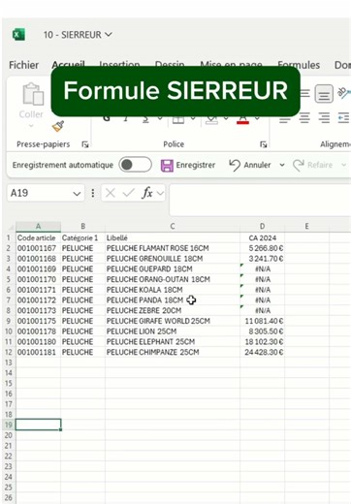Click the decrease indent icon
The height and width of the screenshot is (504, 351).
click(343, 118)
